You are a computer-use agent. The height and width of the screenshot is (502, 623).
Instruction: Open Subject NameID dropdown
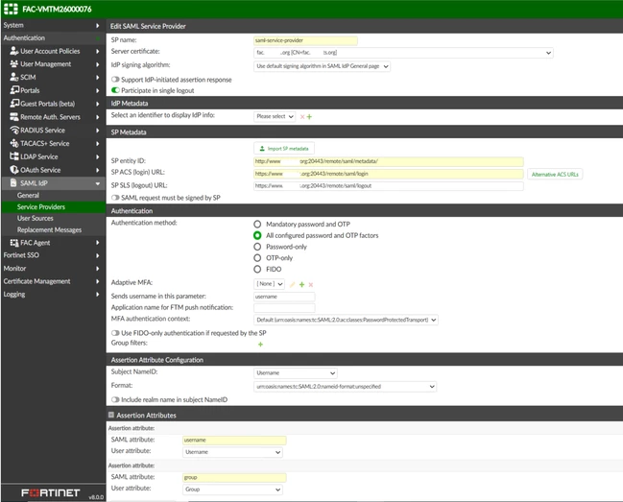pyautogui.click(x=296, y=373)
